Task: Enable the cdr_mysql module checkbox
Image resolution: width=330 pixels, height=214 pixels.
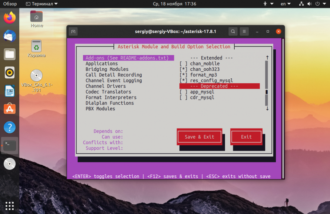Action: 183,97
